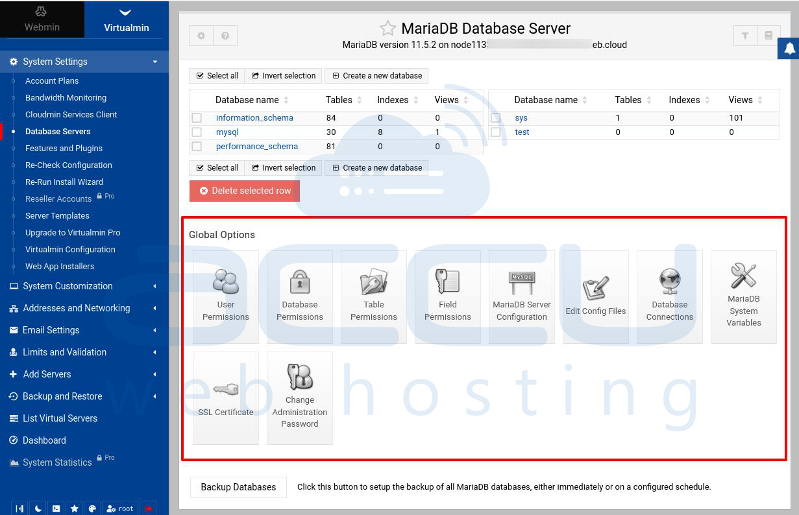Tick the sys database checkbox
The height and width of the screenshot is (515, 799).
click(496, 118)
